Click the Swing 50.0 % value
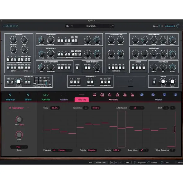Viewport: 183px width, 184px height. pyautogui.click(x=55, y=108)
